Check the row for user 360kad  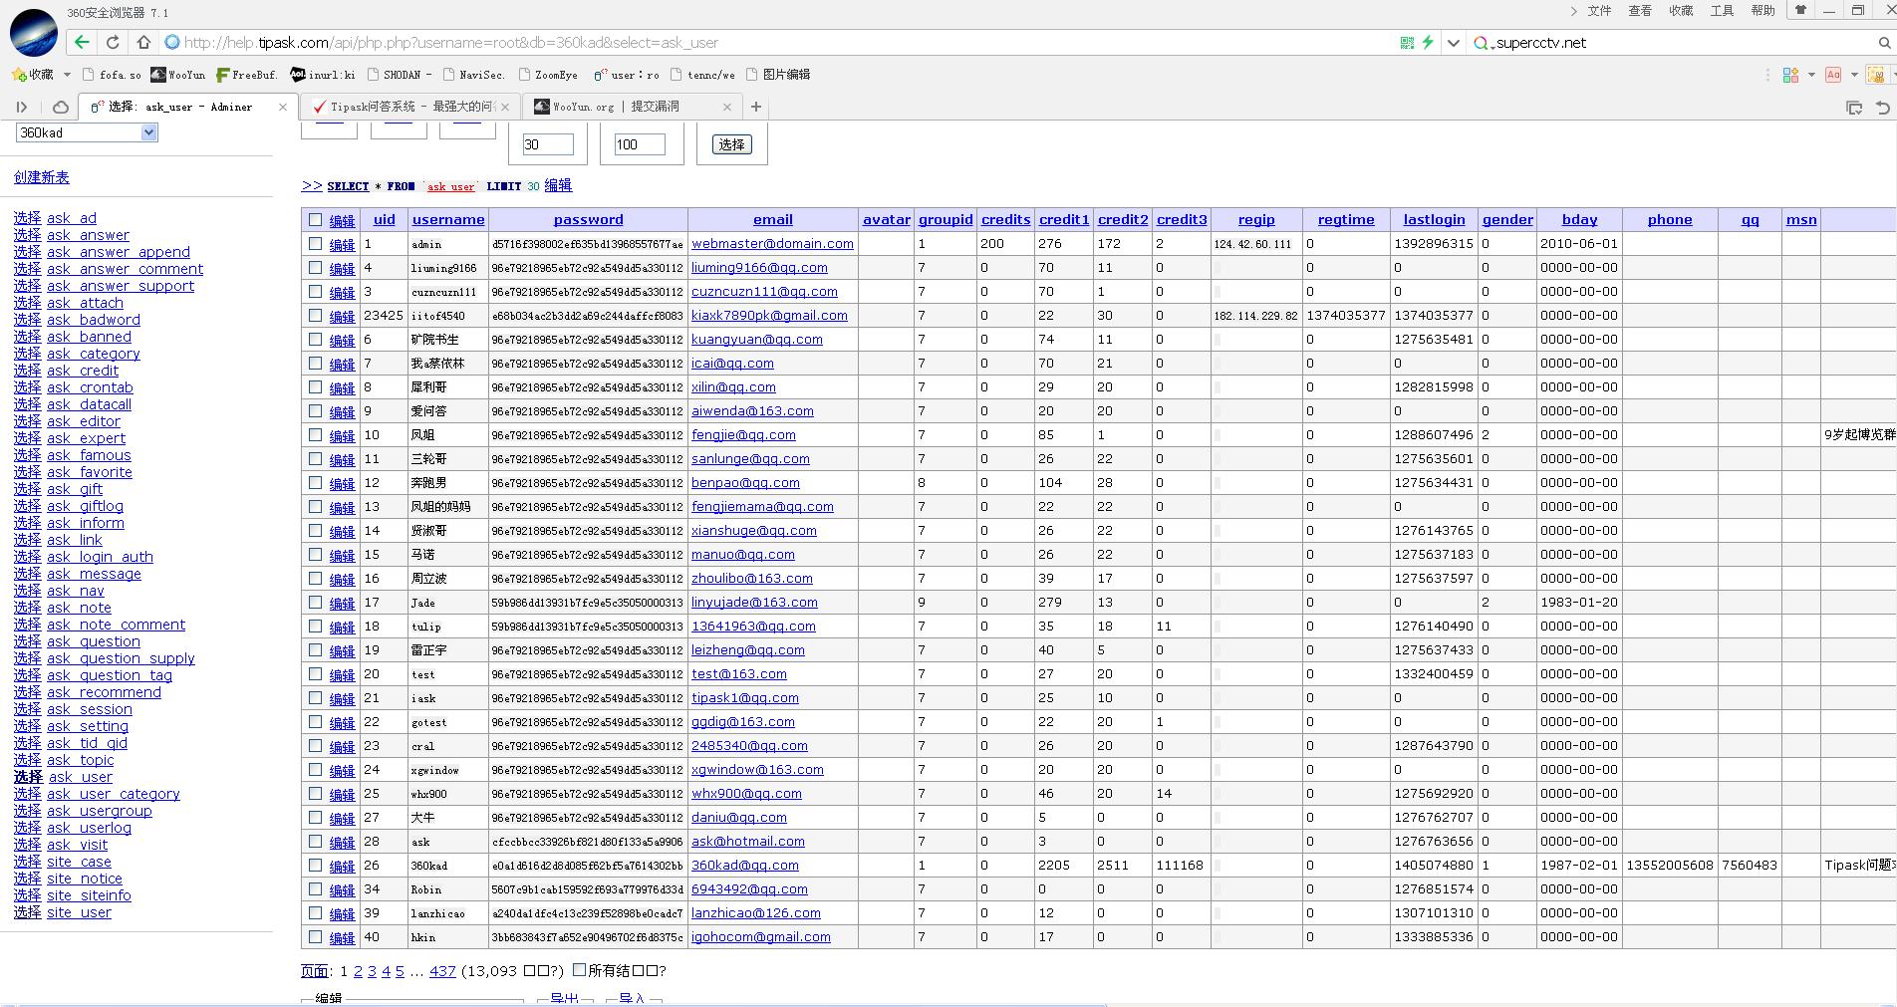(x=315, y=865)
